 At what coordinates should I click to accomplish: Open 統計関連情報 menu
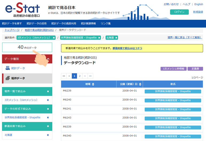tap(88, 23)
